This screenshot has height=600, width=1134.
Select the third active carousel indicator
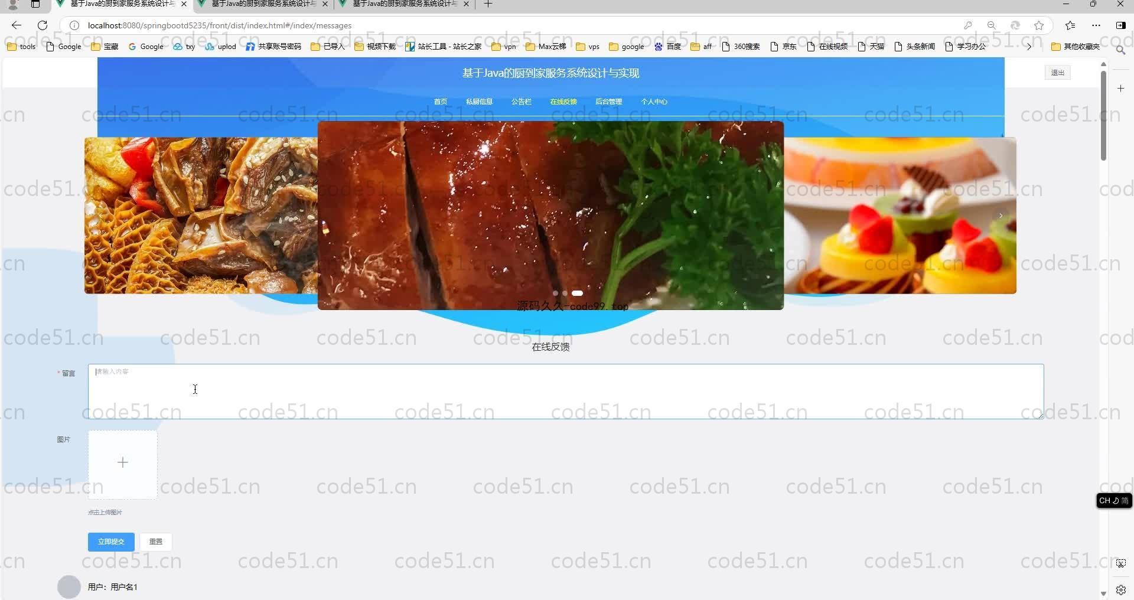577,293
